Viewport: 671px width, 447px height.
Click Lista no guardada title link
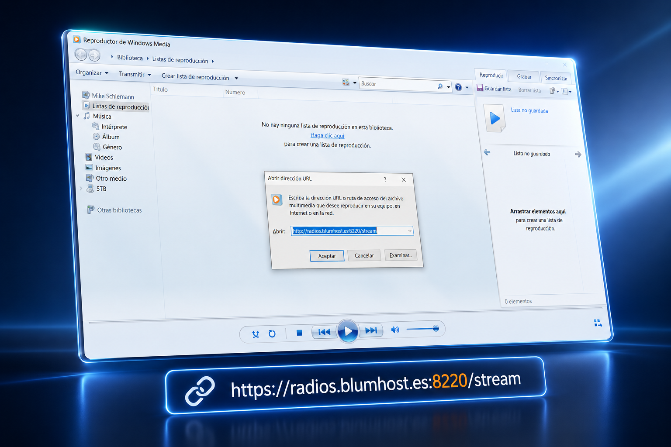click(x=529, y=110)
